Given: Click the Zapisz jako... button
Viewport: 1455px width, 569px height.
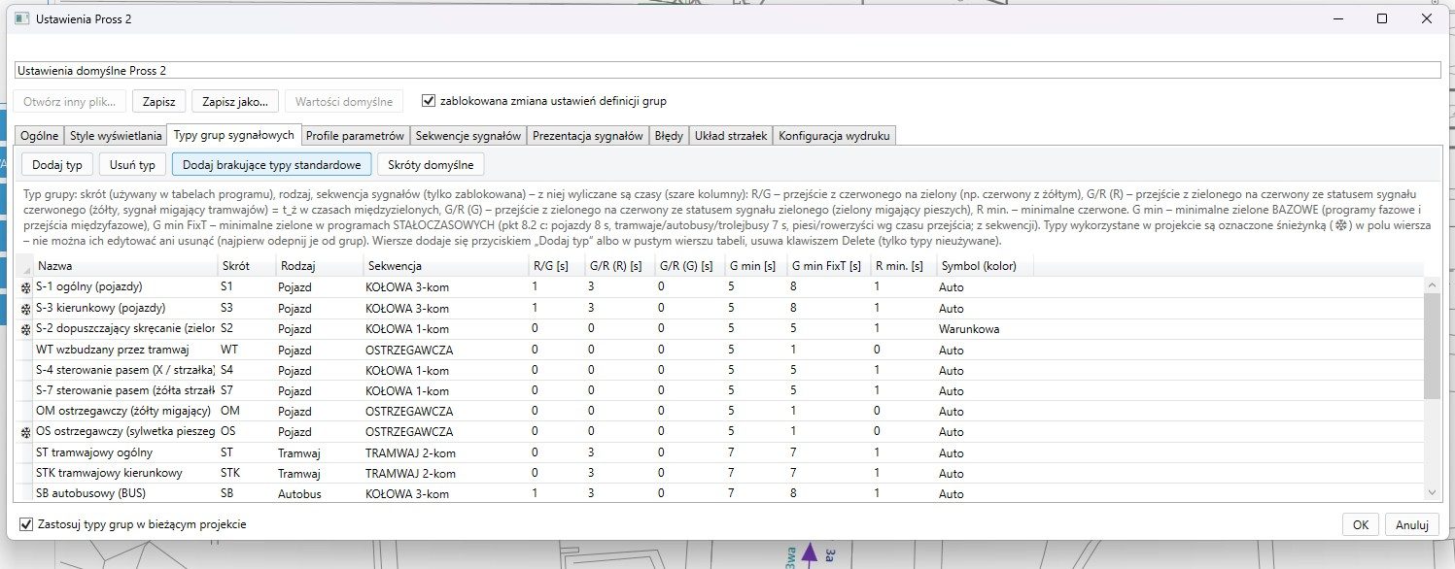Looking at the screenshot, I should (x=236, y=101).
